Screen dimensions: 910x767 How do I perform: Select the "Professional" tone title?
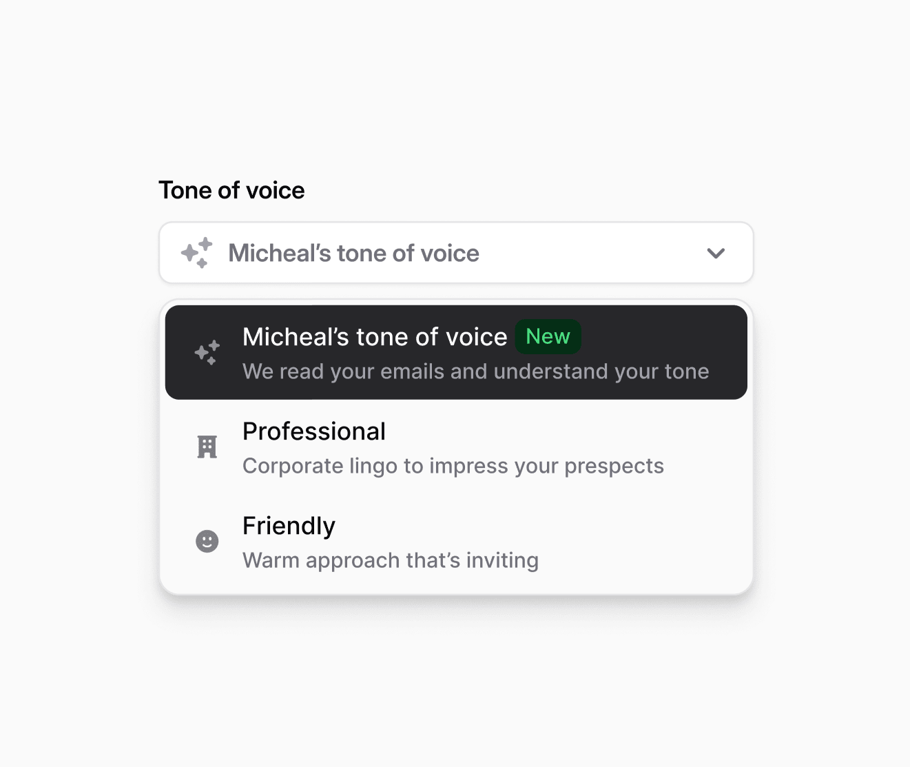point(314,431)
